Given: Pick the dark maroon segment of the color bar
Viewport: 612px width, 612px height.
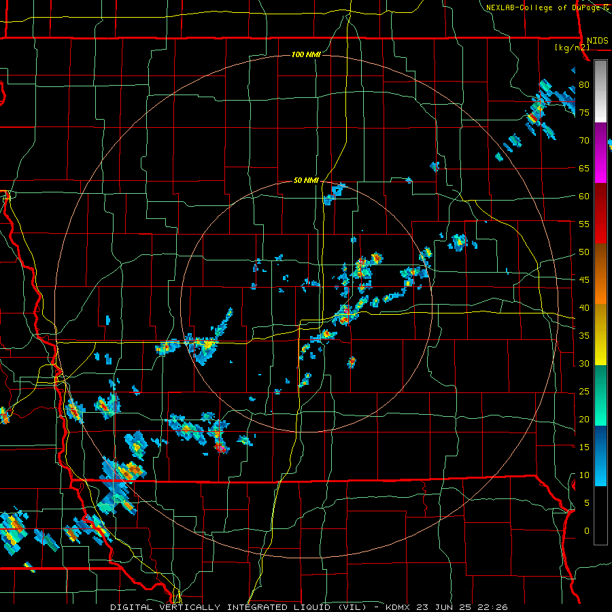Looking at the screenshot, I should pyautogui.click(x=600, y=199).
